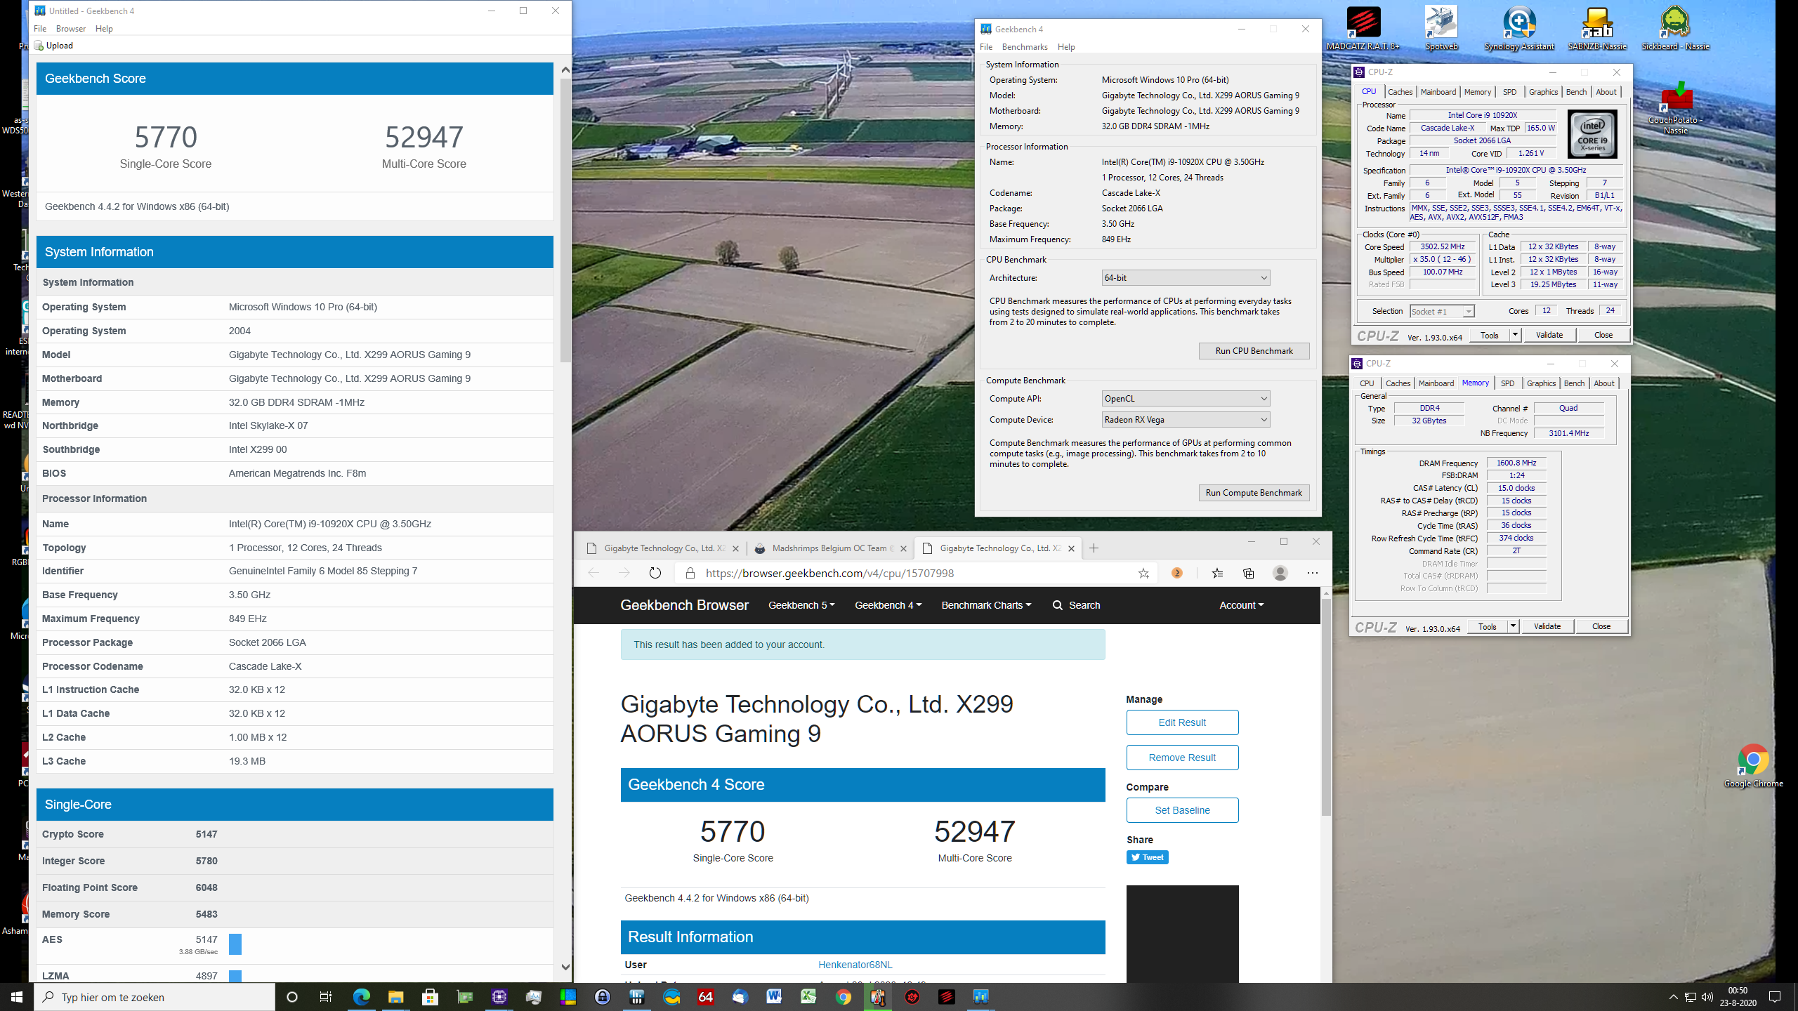Open the Spotweb desktop shortcut
The image size is (1798, 1011).
click(x=1441, y=28)
